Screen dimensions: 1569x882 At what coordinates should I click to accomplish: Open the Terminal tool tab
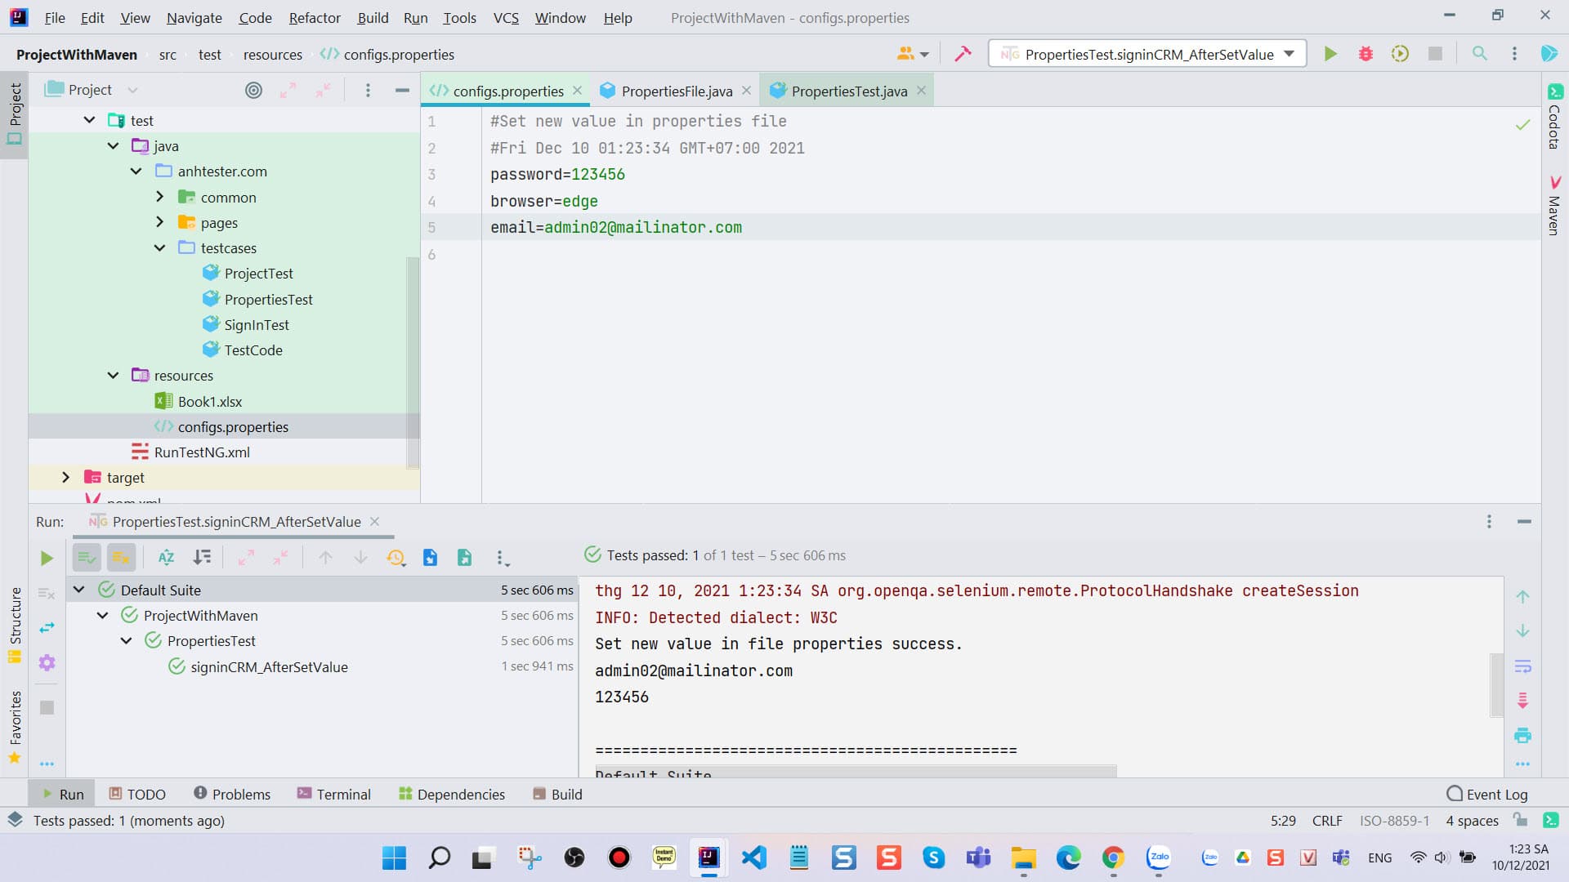[333, 794]
